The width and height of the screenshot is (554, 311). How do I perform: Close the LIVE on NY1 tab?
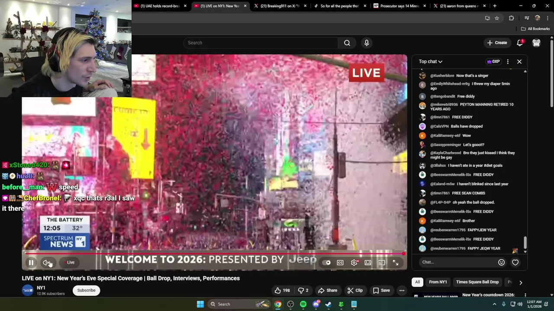coord(245,6)
